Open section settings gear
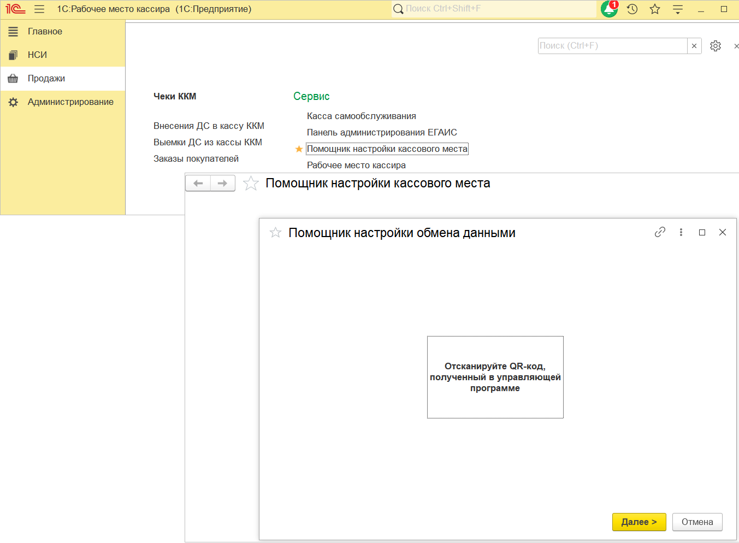The image size is (739, 543). click(716, 46)
